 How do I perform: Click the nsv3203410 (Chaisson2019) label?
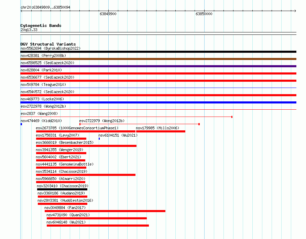pos(63,186)
